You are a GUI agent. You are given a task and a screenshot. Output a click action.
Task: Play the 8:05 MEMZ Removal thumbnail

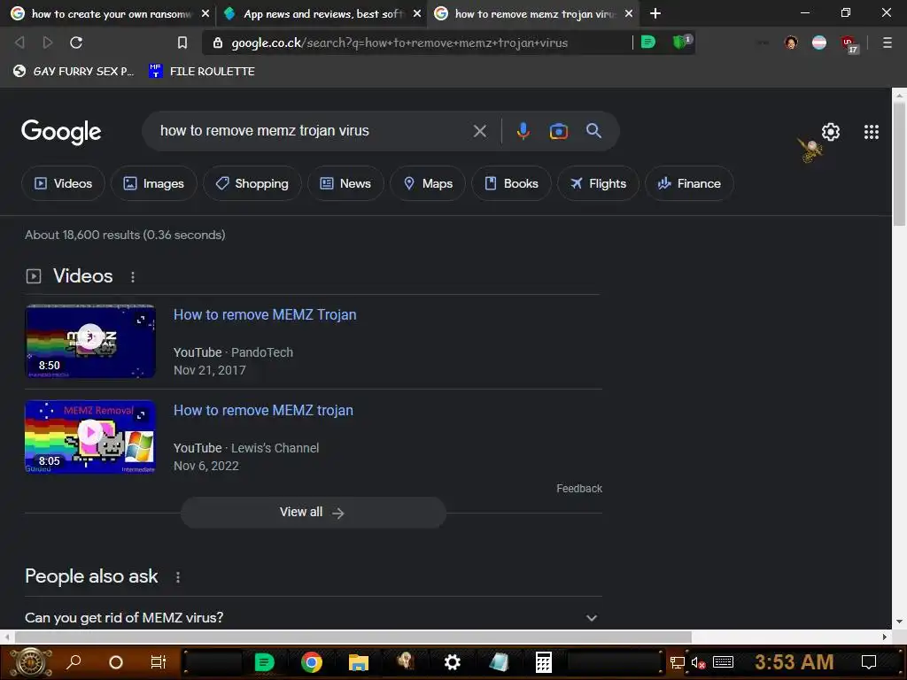tap(90, 431)
